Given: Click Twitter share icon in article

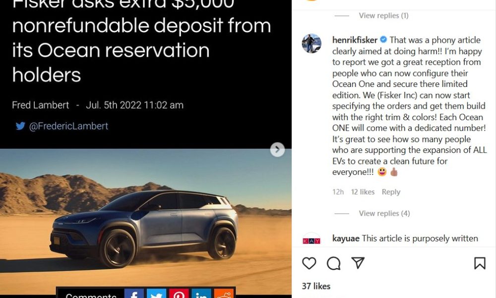Looking at the screenshot, I should pos(156,294).
